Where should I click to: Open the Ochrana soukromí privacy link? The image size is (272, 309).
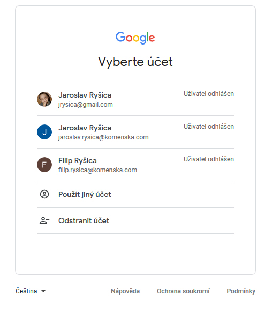(x=183, y=291)
